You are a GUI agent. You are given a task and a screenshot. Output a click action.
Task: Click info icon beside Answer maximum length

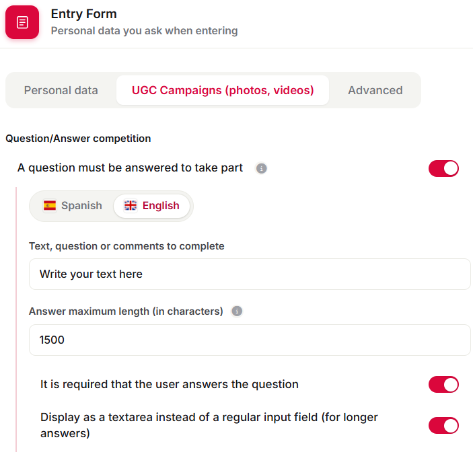[237, 311]
